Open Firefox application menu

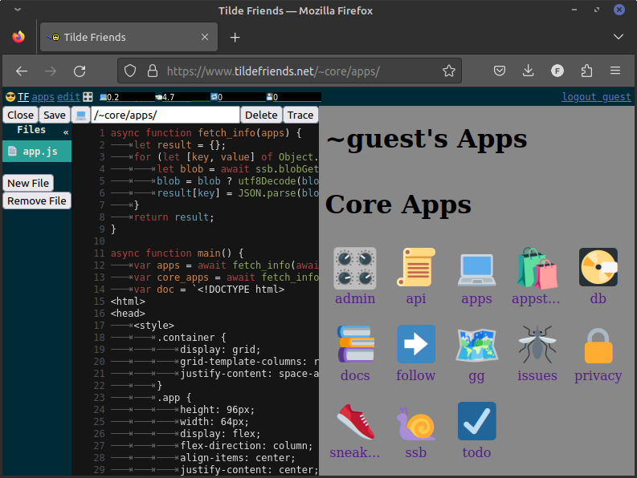pyautogui.click(x=615, y=71)
